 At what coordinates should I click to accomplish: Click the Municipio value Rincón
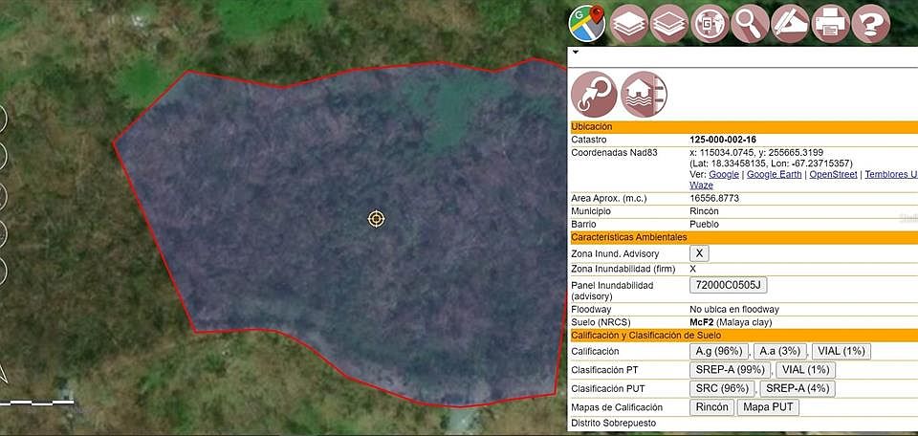tap(705, 211)
